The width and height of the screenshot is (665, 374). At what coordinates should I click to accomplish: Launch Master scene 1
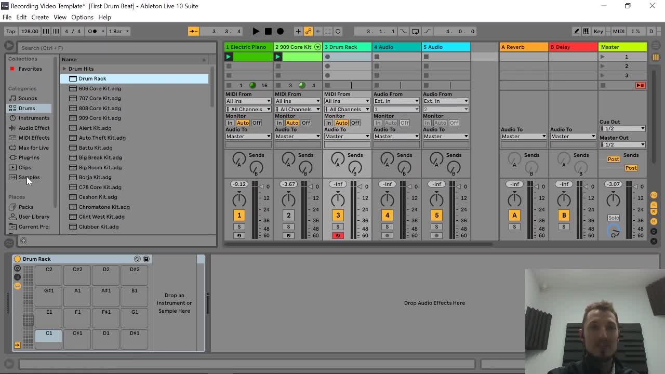tap(603, 57)
